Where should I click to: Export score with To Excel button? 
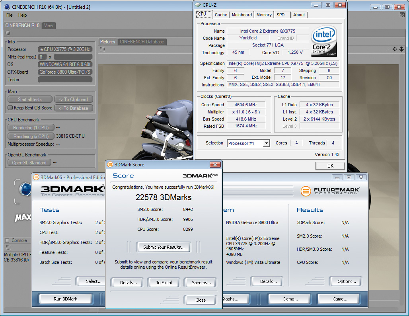tap(164, 283)
